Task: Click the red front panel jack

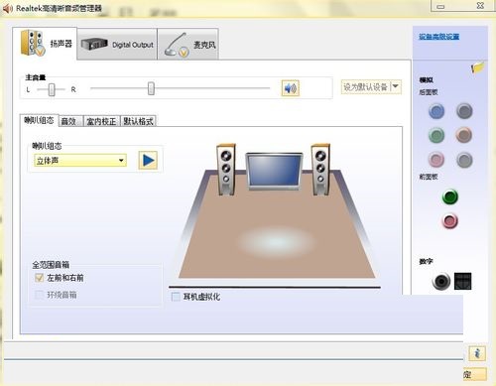Action: pyautogui.click(x=450, y=221)
